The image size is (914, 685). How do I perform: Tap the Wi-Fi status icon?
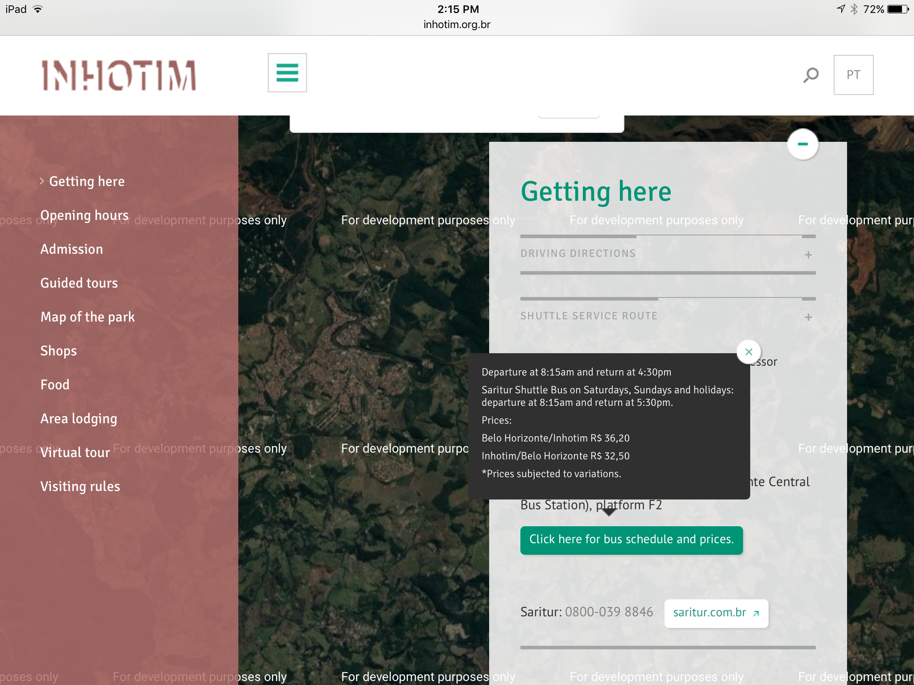pos(38,9)
